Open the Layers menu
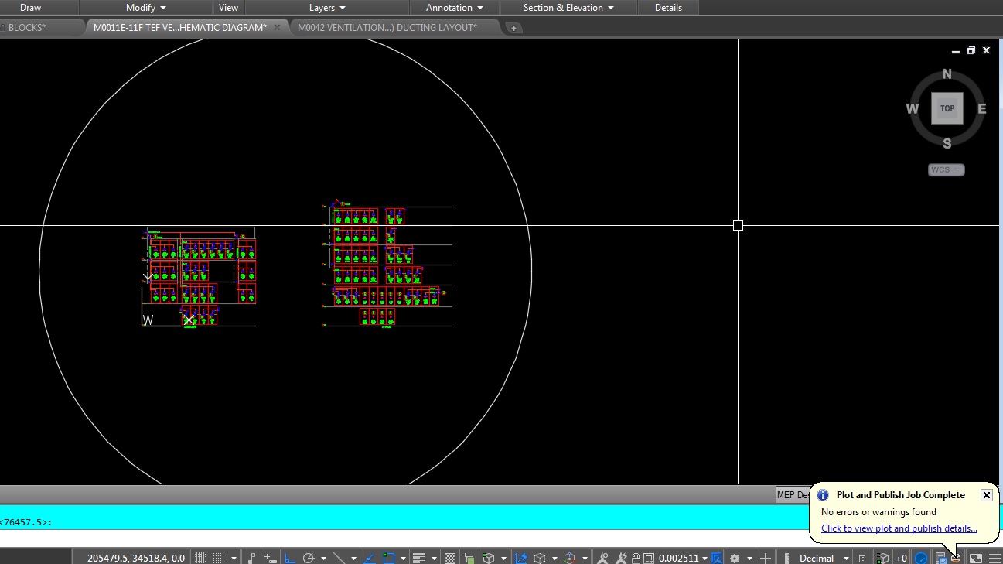 tap(326, 8)
